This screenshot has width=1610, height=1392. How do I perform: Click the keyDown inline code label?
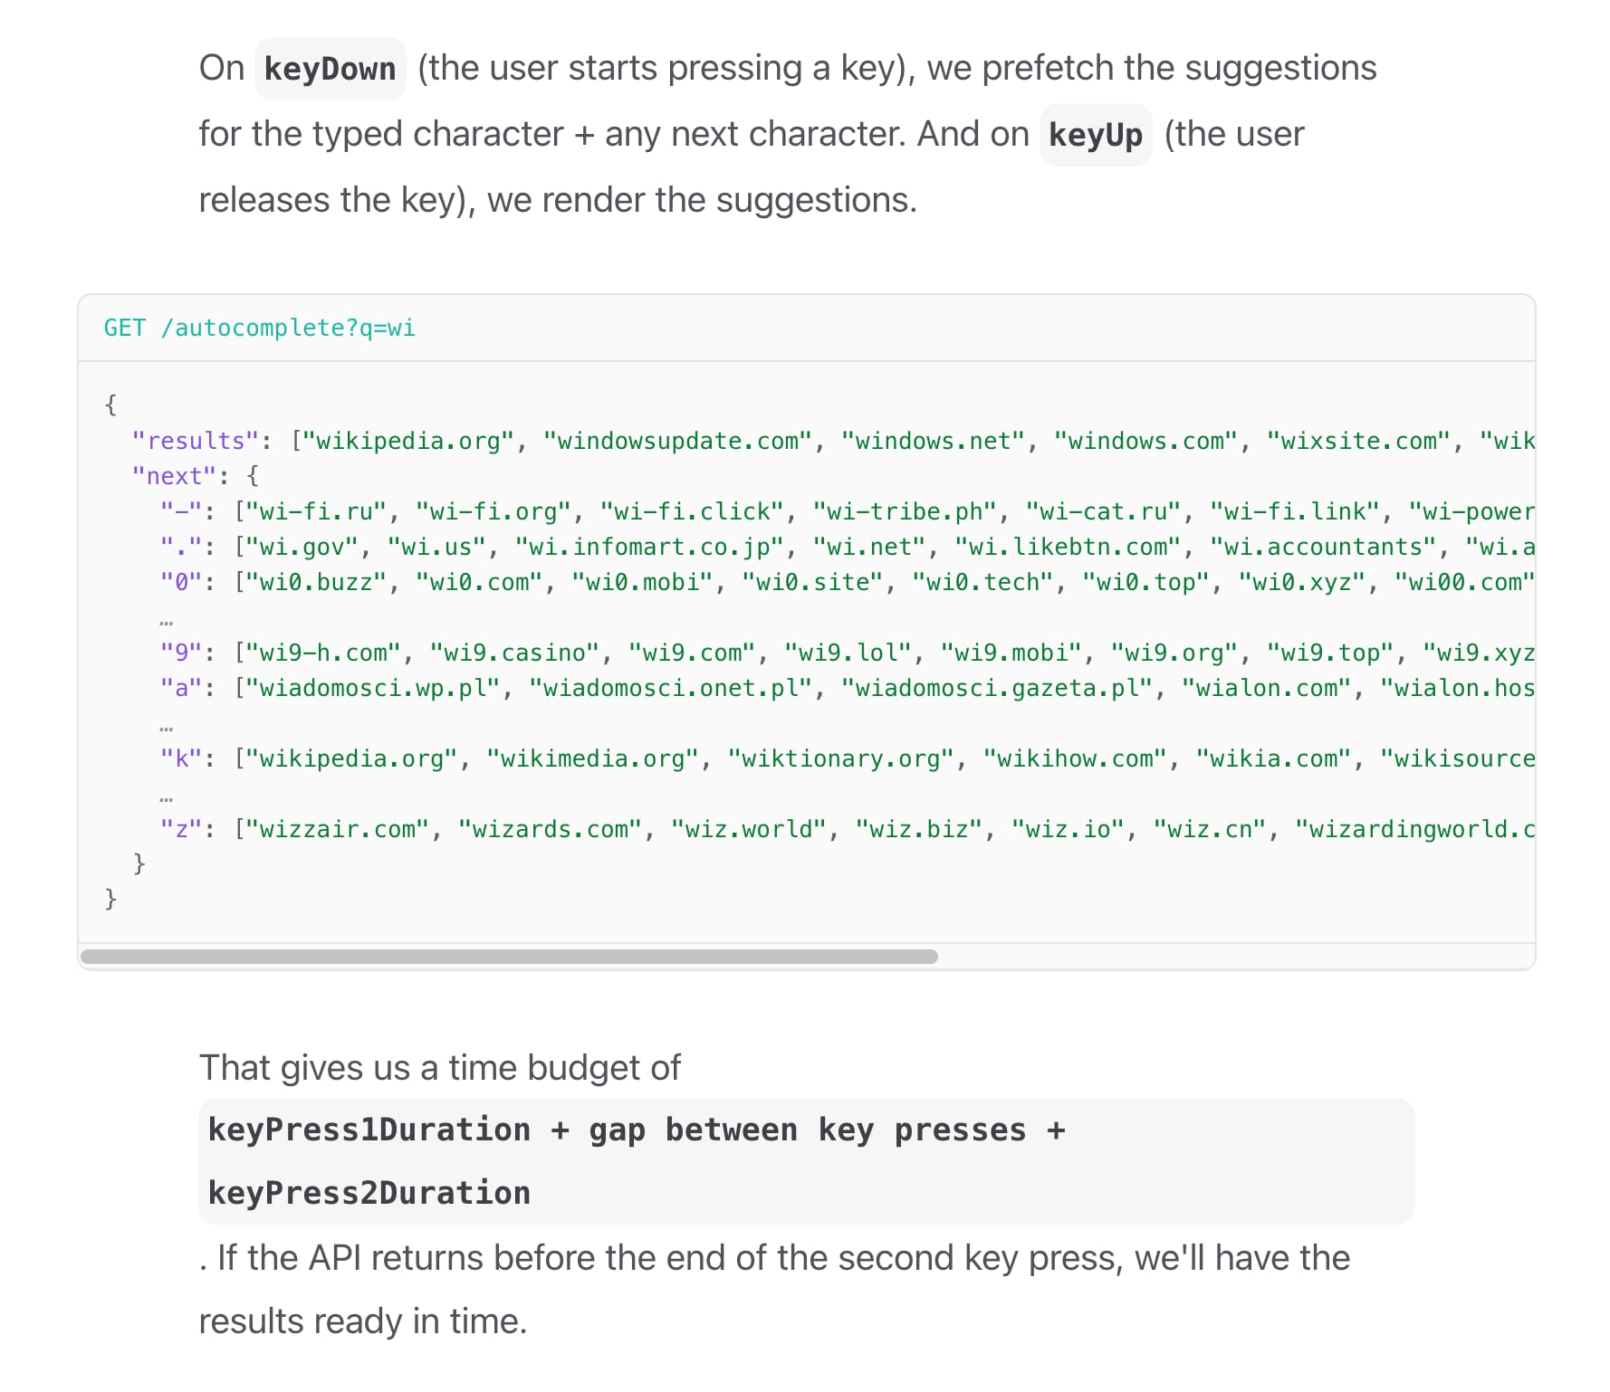(x=330, y=69)
